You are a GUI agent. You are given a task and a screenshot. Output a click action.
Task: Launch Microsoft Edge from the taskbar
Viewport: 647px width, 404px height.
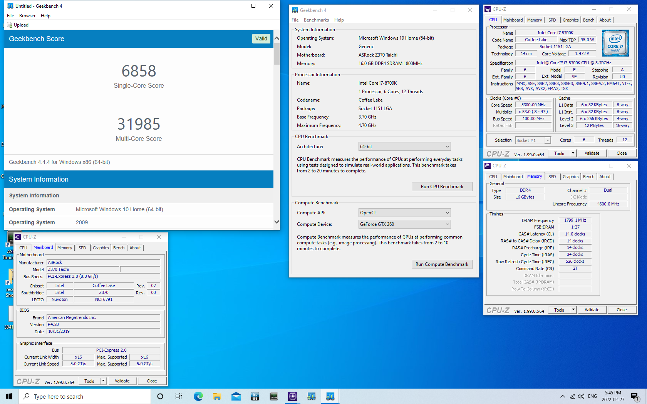pos(198,396)
